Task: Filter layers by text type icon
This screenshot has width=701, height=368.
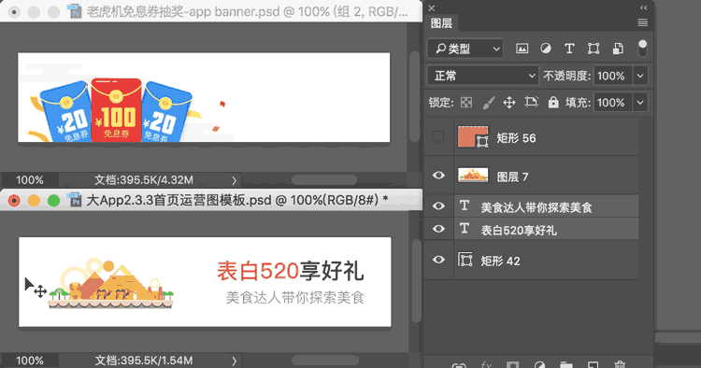Action: [569, 49]
